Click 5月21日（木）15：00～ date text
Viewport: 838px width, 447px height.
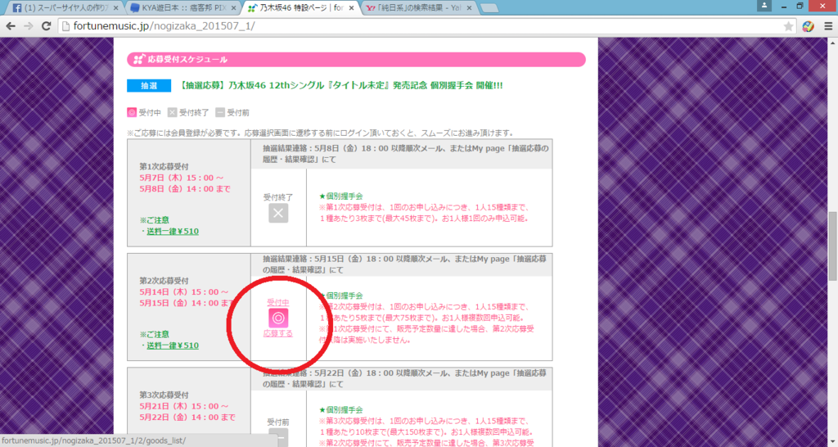[x=184, y=406]
